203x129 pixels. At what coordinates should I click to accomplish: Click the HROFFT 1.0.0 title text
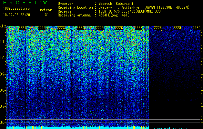tap(25, 3)
